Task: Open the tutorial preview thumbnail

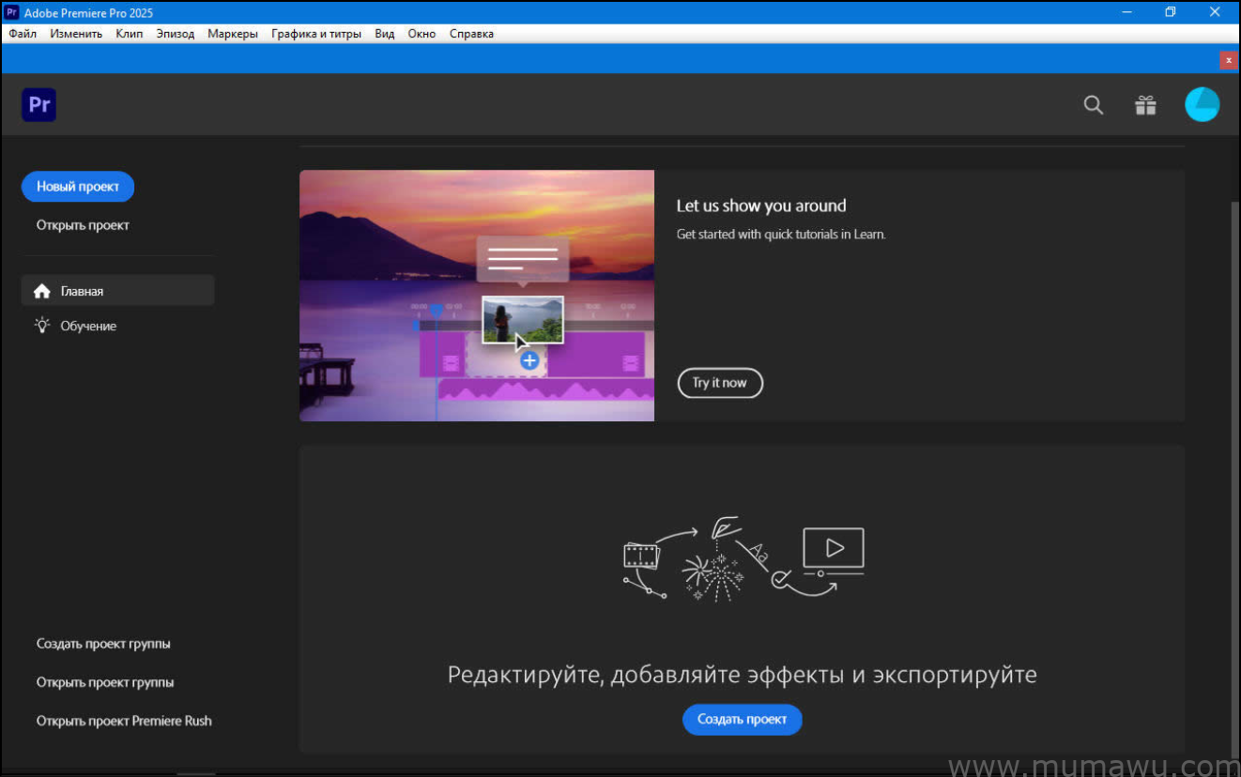Action: [x=476, y=295]
